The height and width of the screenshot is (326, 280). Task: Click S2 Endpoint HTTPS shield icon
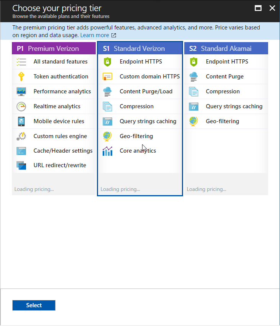(193, 62)
